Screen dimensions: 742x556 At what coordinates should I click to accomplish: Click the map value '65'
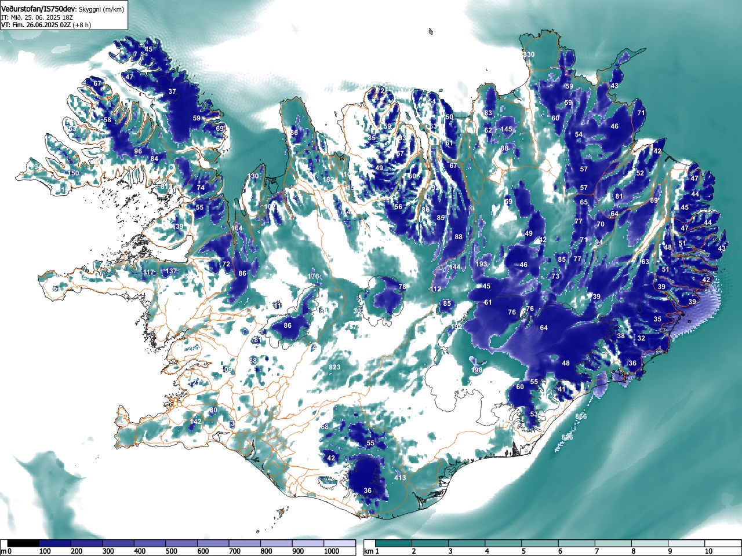tap(584, 202)
